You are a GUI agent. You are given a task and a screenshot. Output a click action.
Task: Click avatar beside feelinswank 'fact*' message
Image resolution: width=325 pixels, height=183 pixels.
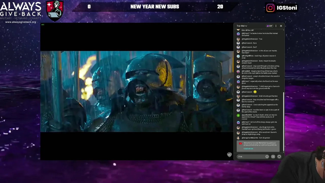point(238,47)
